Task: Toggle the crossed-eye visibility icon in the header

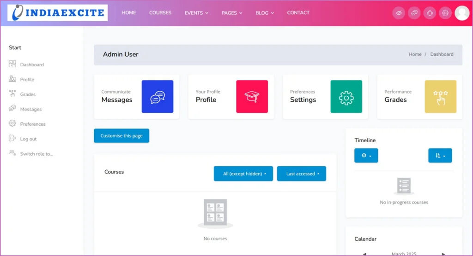Action: point(399,13)
